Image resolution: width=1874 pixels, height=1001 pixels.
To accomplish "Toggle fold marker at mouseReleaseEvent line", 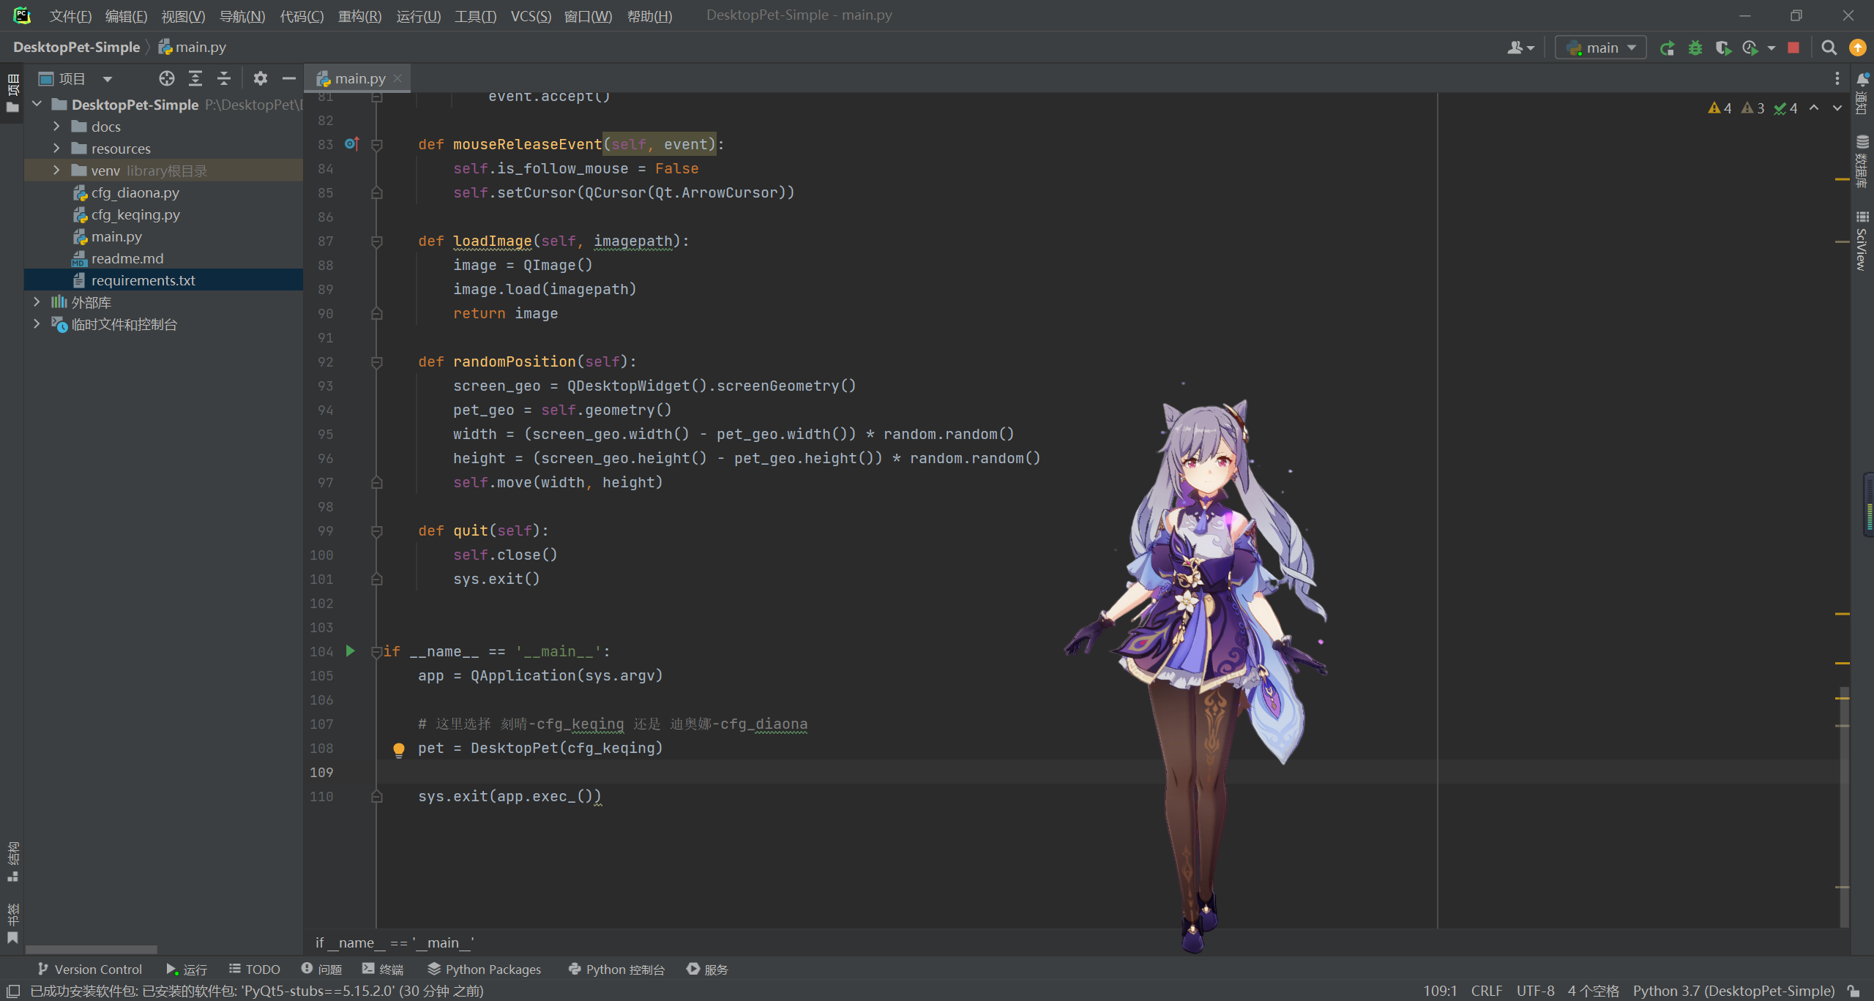I will click(377, 145).
